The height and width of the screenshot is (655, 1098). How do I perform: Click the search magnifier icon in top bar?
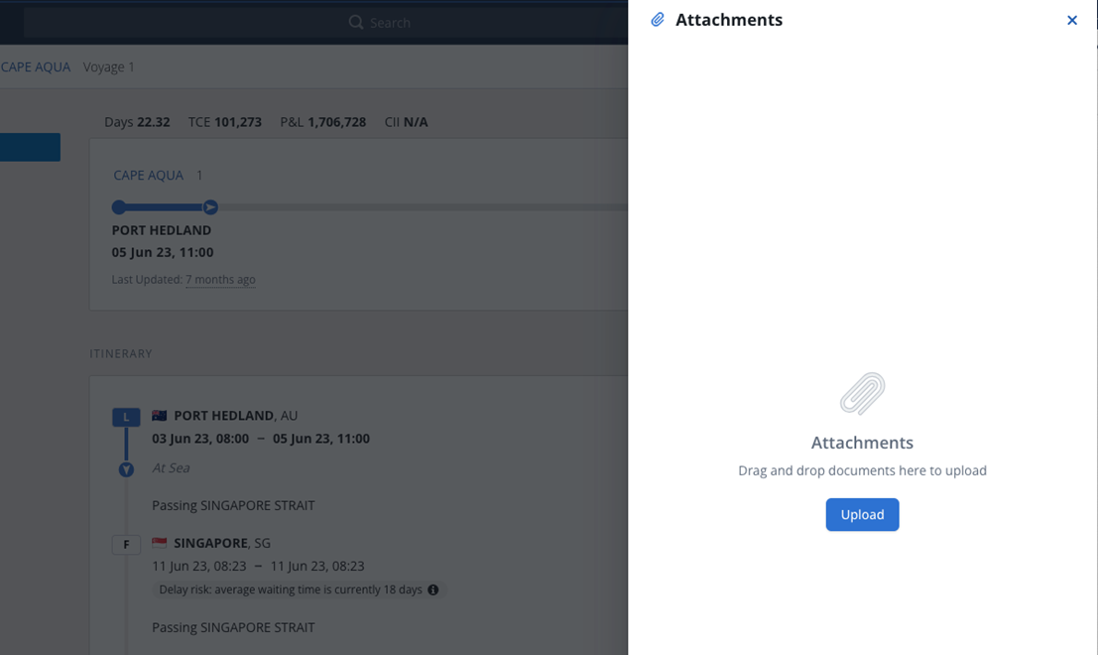356,22
